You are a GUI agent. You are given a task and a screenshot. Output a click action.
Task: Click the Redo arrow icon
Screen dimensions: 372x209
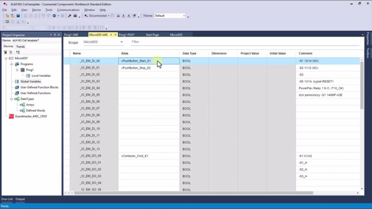pos(49,16)
